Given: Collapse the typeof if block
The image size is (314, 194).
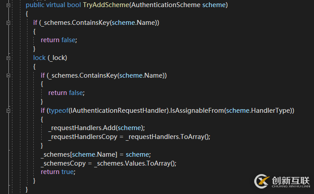Looking at the screenshot, I should pyautogui.click(x=9, y=110).
